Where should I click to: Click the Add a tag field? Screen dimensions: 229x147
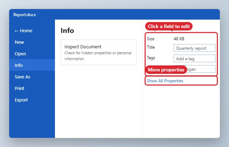194,59
